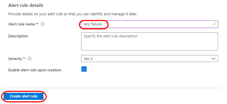Click the Severity label text

(15, 59)
